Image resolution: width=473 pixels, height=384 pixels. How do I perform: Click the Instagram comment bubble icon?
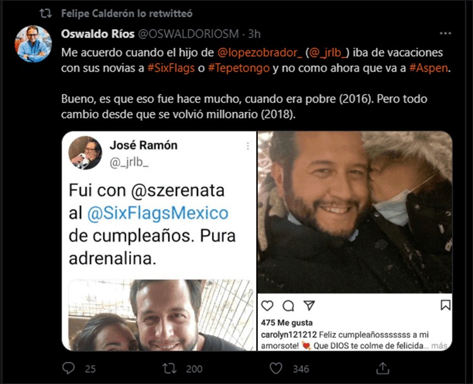(288, 306)
